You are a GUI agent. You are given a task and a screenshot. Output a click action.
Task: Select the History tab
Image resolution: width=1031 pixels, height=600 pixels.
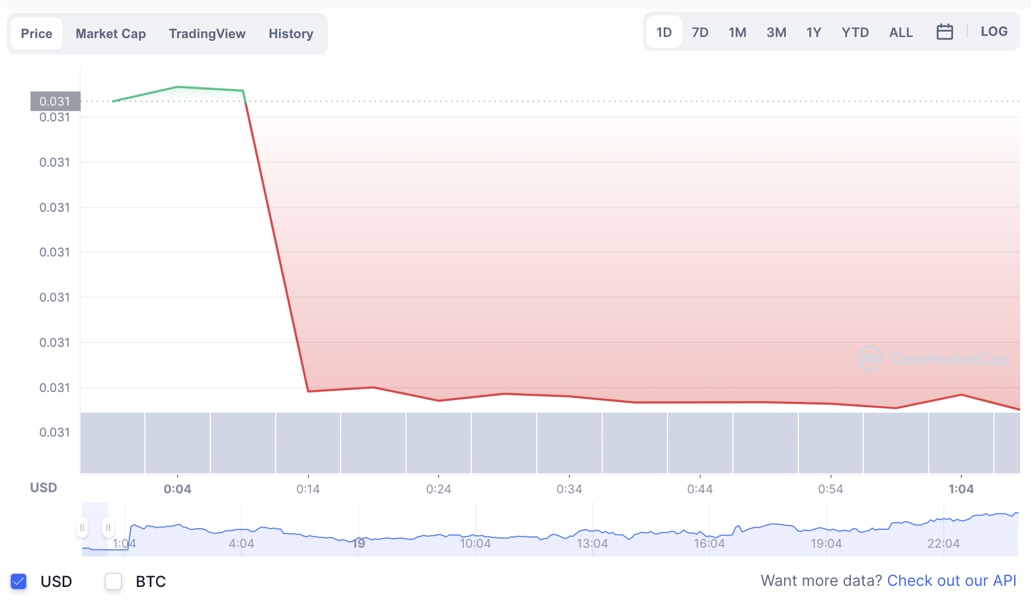[291, 34]
